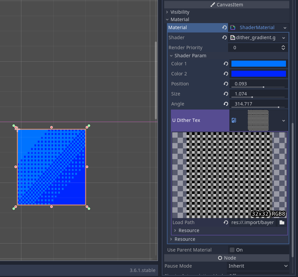Click the folder icon next to Load Path
This screenshot has height=277, width=298.
pyautogui.click(x=282, y=222)
